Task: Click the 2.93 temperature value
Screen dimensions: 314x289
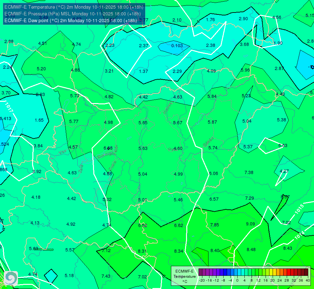Action: click(x=40, y=94)
